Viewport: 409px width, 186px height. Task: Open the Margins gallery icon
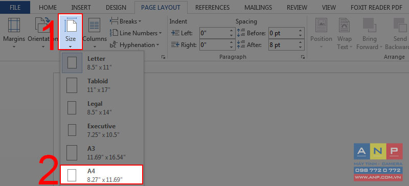14,26
